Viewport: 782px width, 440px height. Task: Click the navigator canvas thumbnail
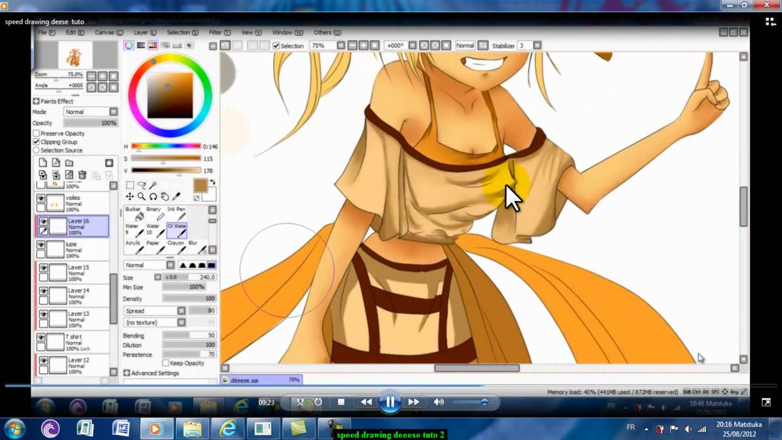tap(75, 56)
